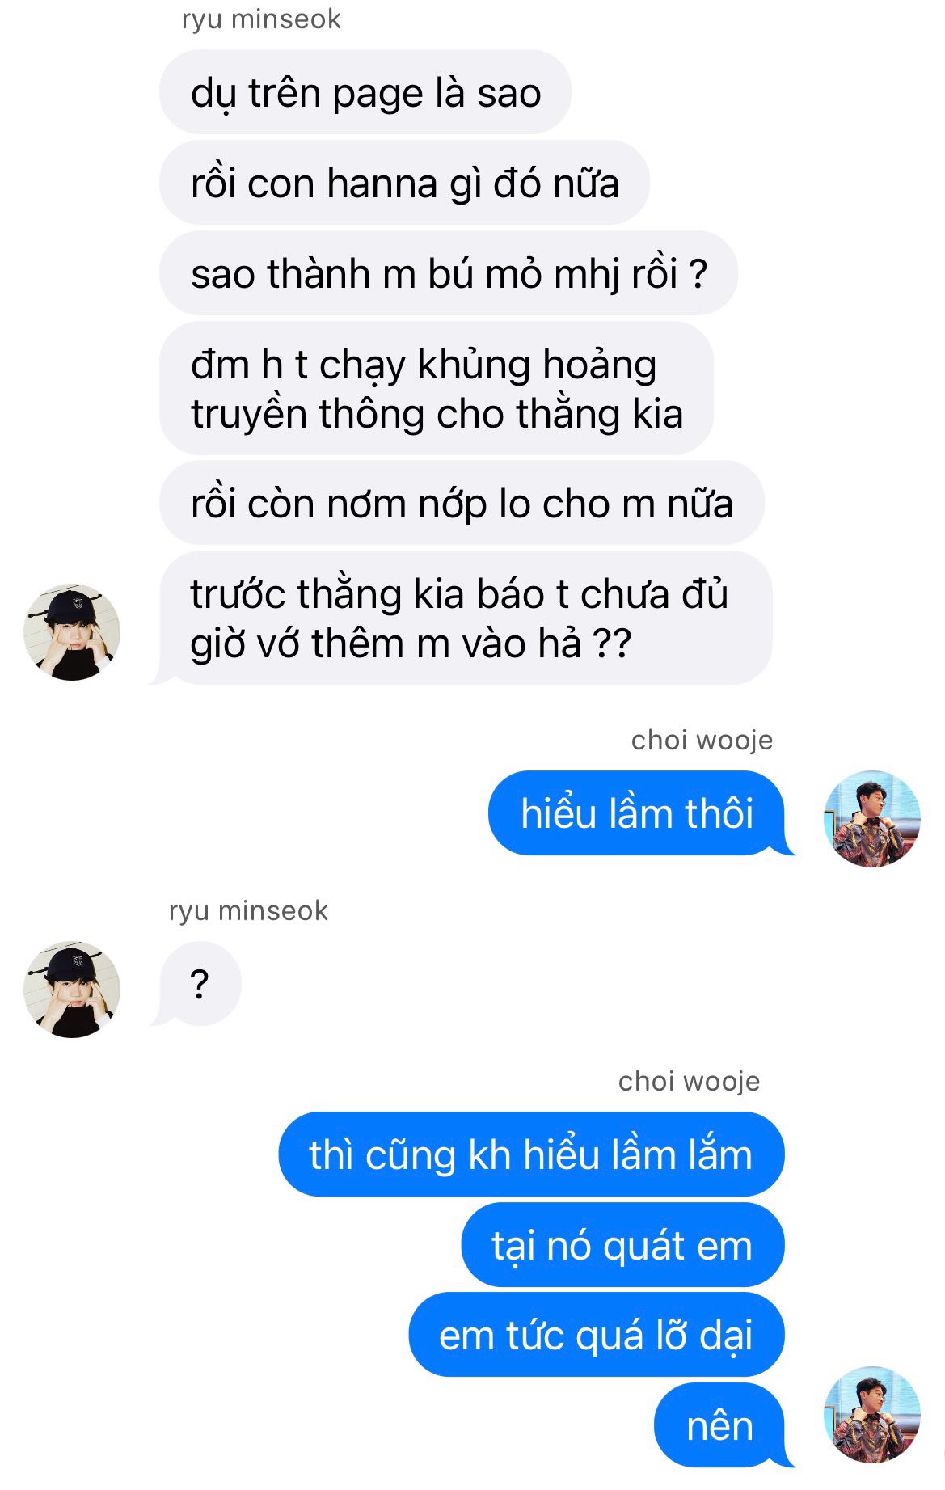Screen dimensions: 945x1490
Task: Click 'choi wooje' name above 'thì cũng kh' message
Action: coord(689,1082)
